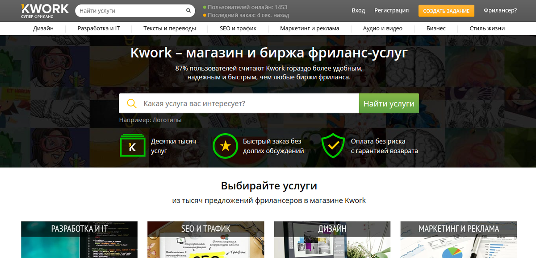Click the magnifier icon in the header search

click(188, 11)
